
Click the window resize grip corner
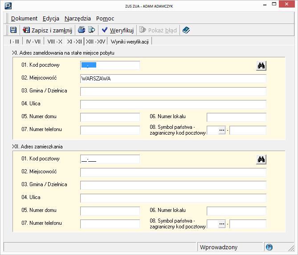[x=291, y=248]
